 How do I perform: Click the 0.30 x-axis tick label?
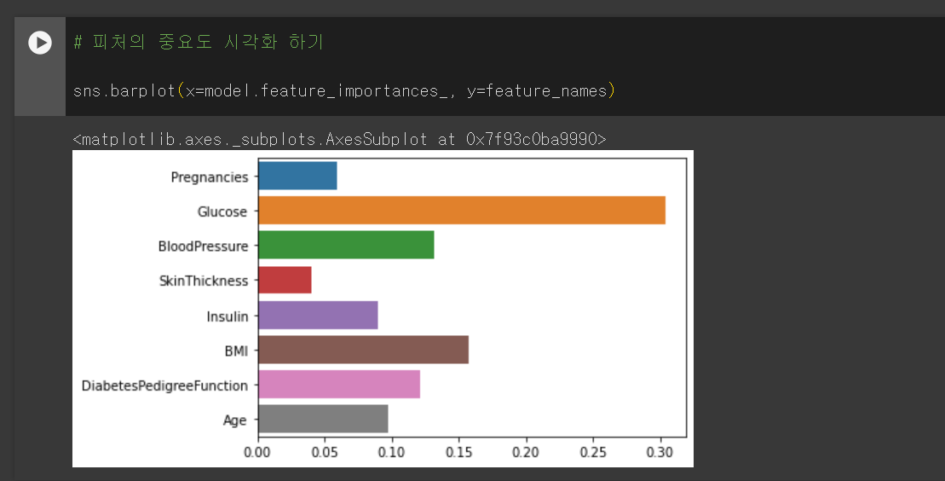[x=660, y=452]
